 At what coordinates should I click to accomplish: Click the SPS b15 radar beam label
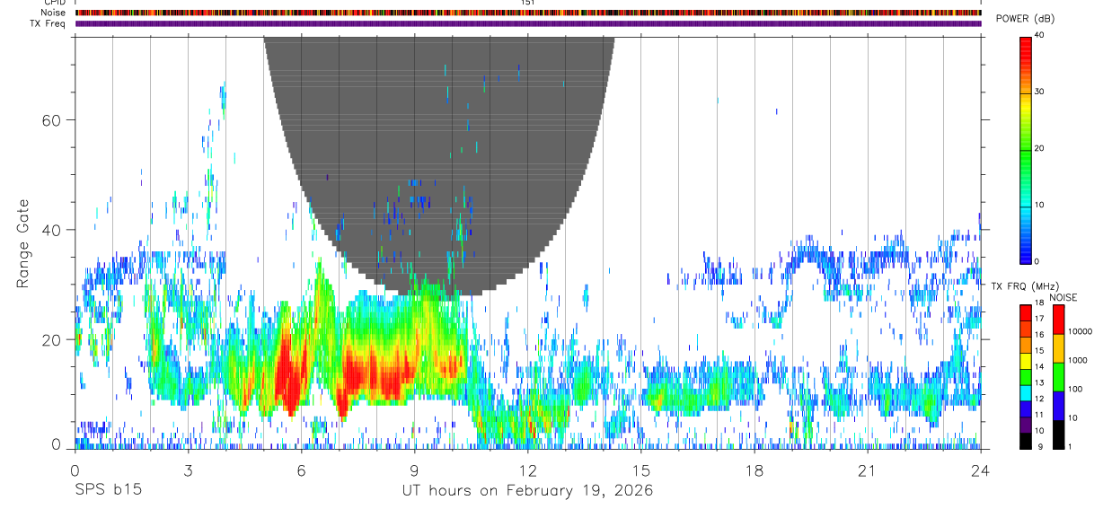(x=107, y=491)
